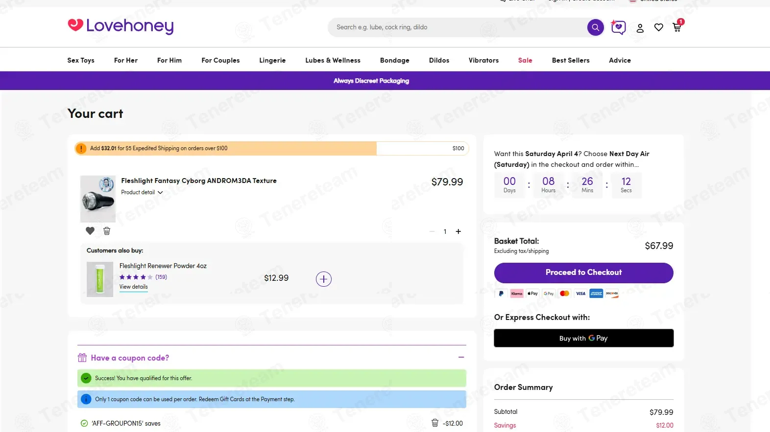Viewport: 770px width, 432px height.
Task: Add Fleshlight Renewer Powder to cart
Action: [x=323, y=279]
